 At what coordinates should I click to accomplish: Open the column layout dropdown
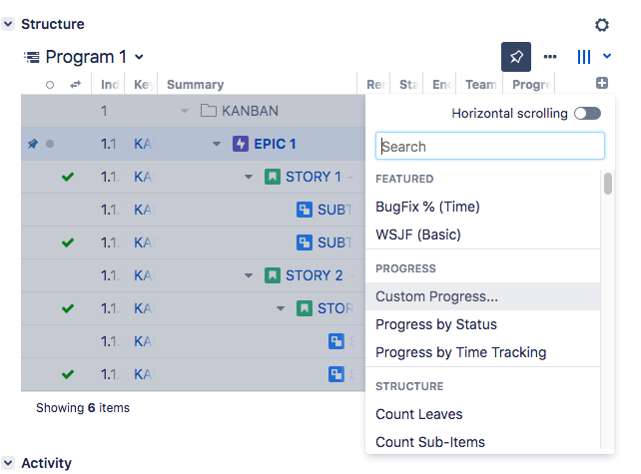pyautogui.click(x=595, y=57)
